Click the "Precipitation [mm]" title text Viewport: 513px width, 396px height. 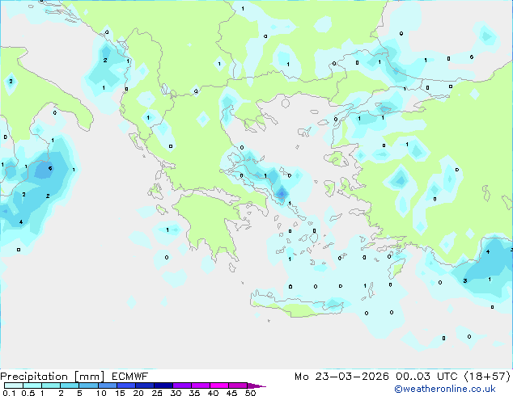pyautogui.click(x=52, y=377)
